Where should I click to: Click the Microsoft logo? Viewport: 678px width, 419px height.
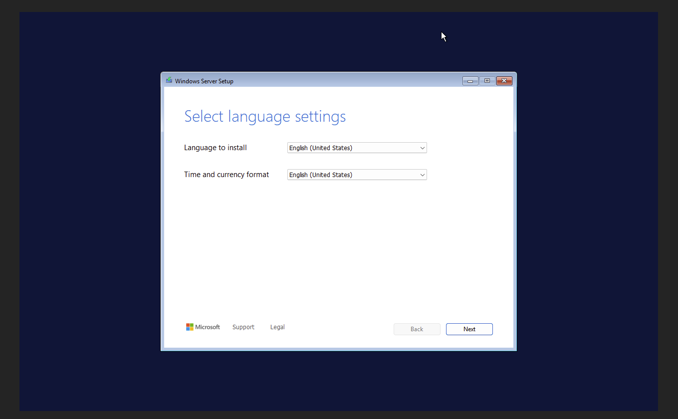(203, 327)
